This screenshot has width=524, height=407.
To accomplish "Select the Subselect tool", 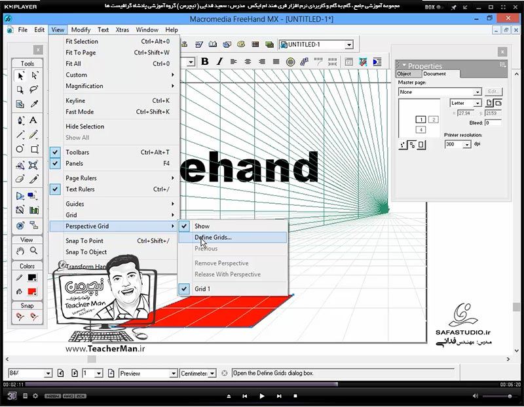I will pos(35,76).
